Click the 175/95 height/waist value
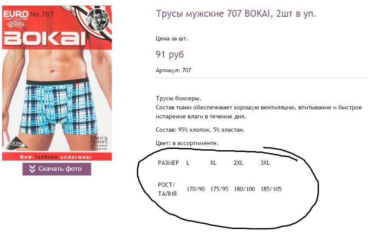This screenshot has height=235, width=368. (219, 189)
